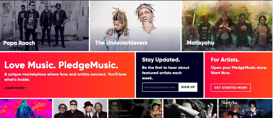Viewport: 273px width, 118px height.
Task: Click the arrow icon beside LEARN MORE
Action: (x=26, y=88)
